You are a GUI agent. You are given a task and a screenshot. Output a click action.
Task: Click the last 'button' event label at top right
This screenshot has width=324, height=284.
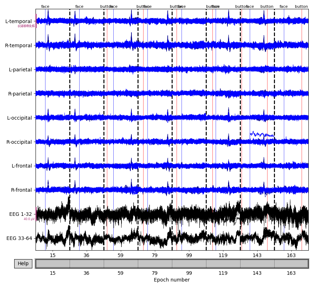click(x=301, y=6)
